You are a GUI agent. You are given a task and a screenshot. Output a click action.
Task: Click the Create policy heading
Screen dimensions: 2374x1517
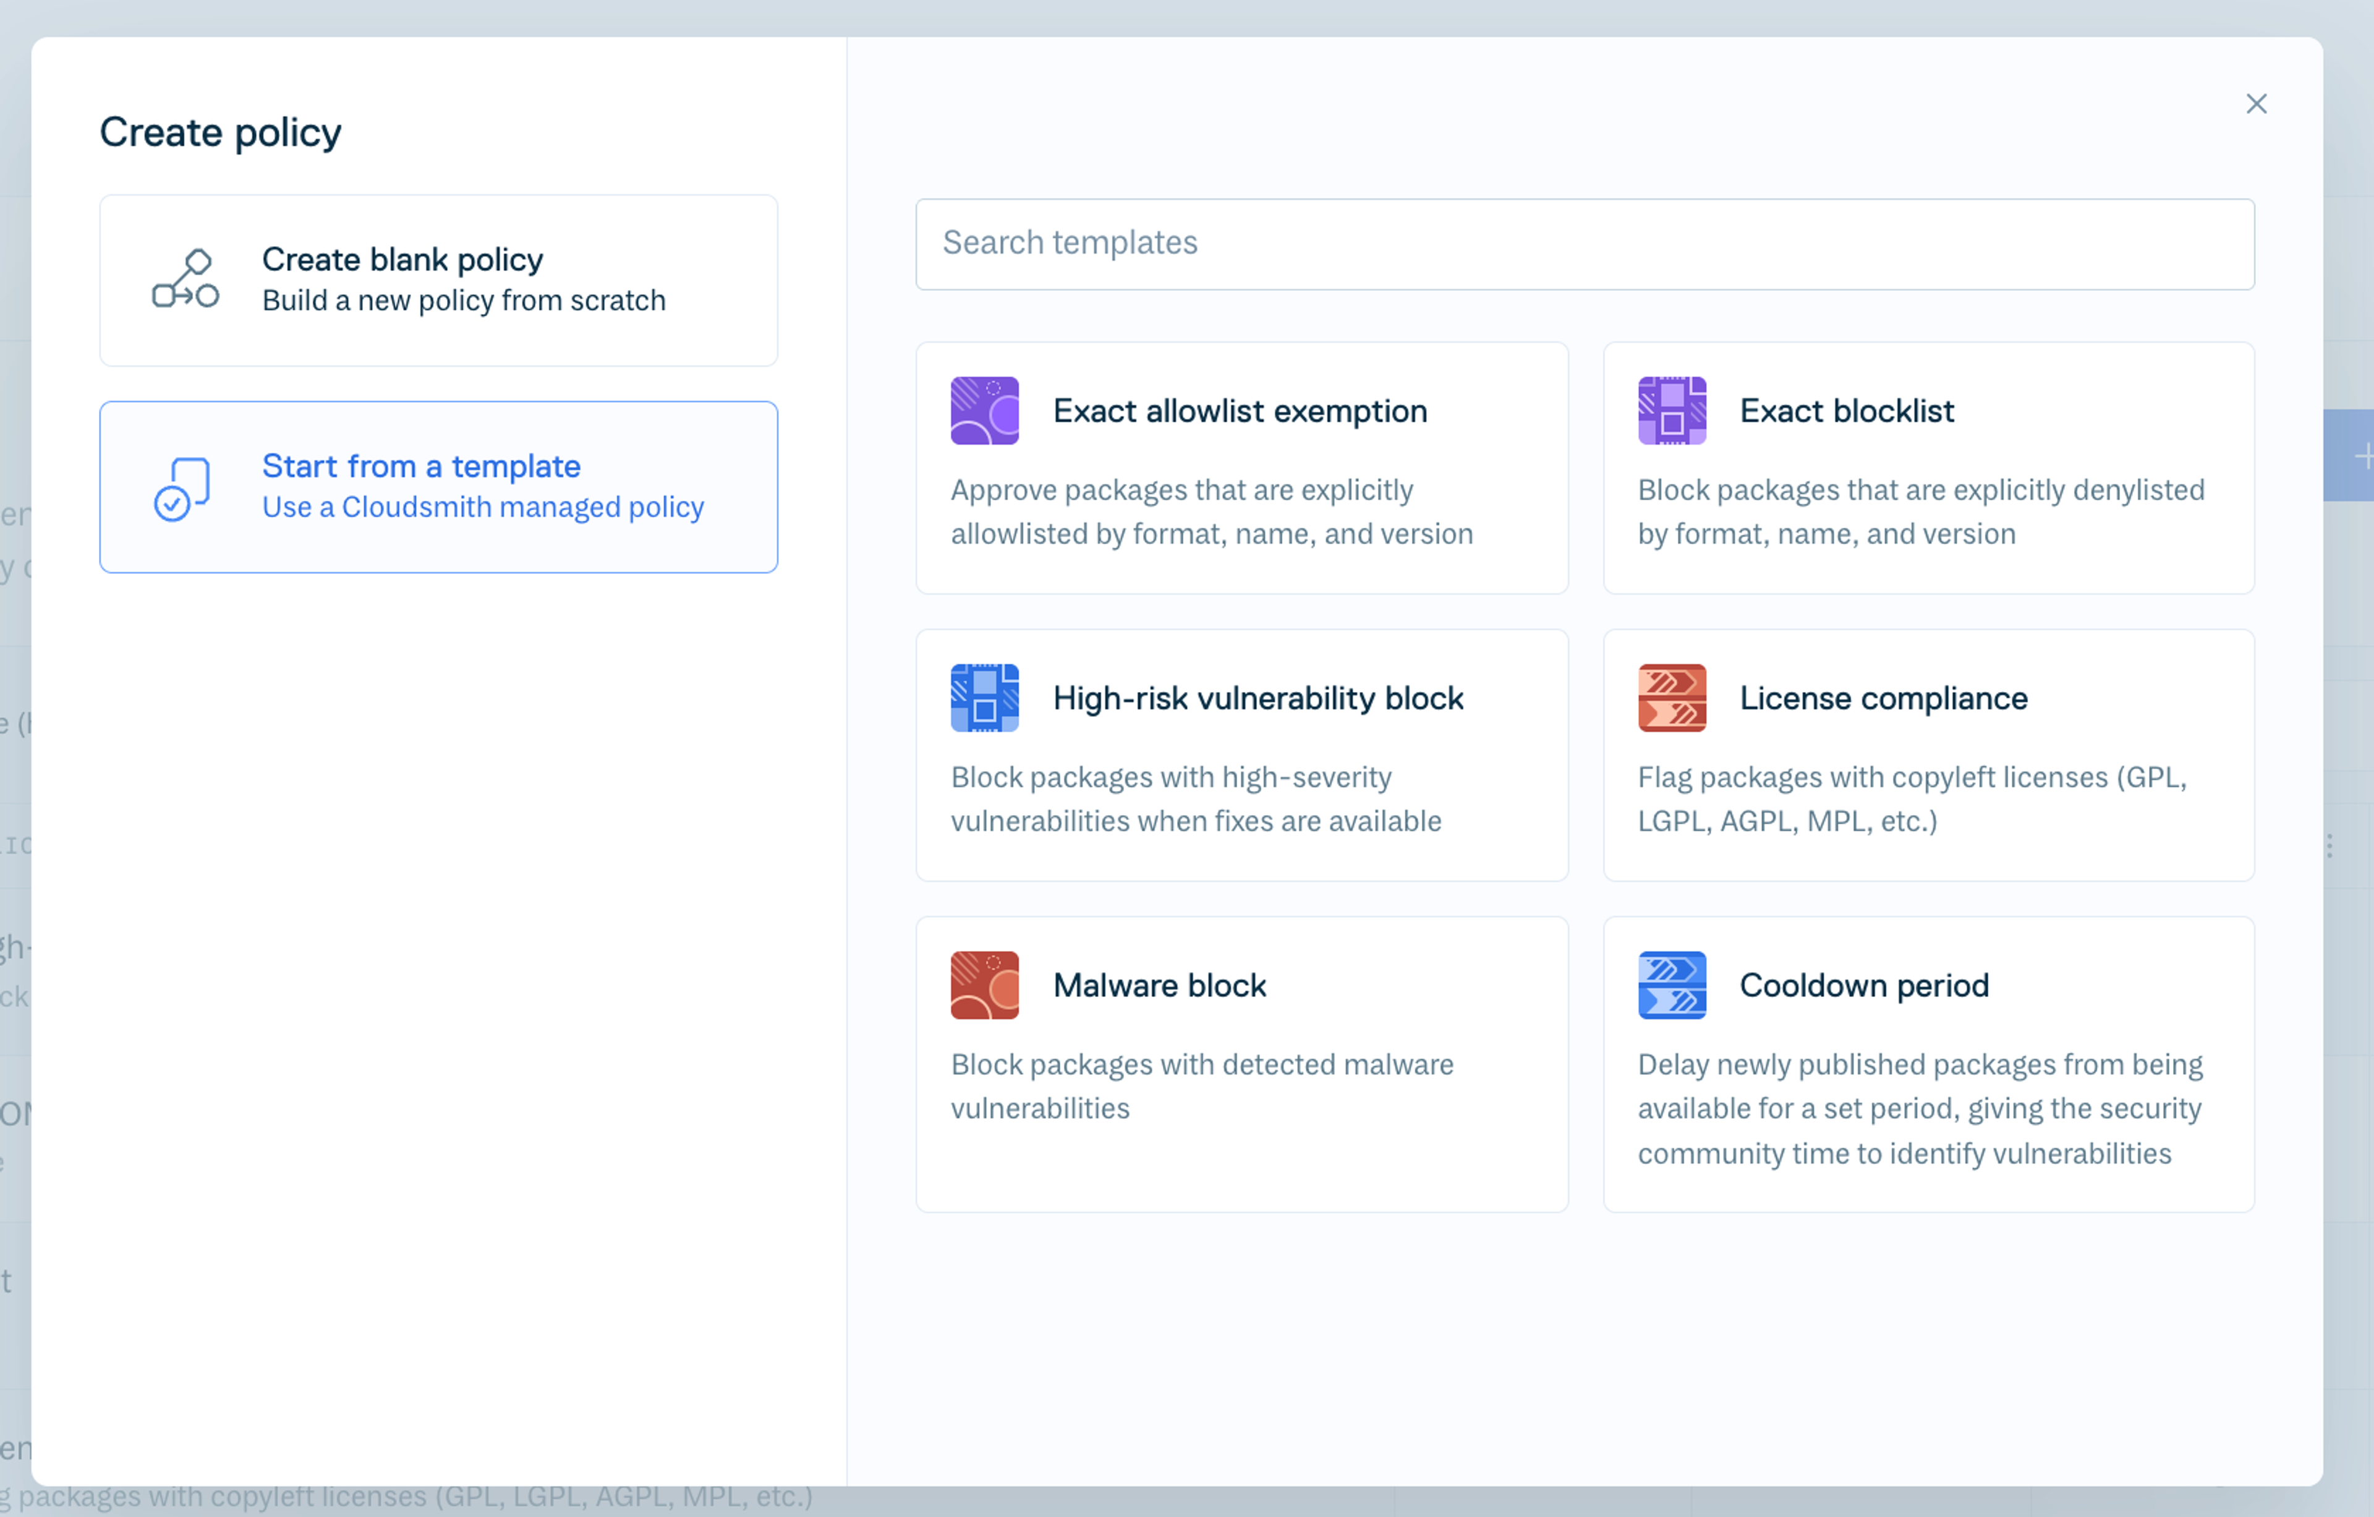(220, 132)
